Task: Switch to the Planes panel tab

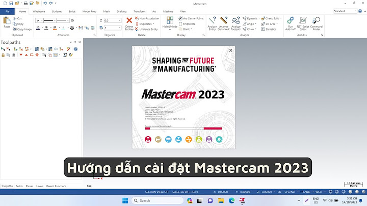Action: coord(30,186)
